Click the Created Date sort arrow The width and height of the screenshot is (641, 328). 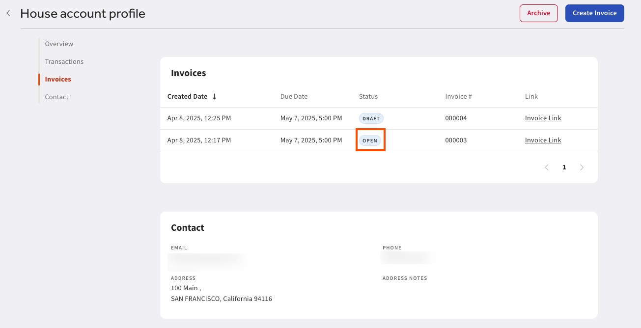point(214,96)
